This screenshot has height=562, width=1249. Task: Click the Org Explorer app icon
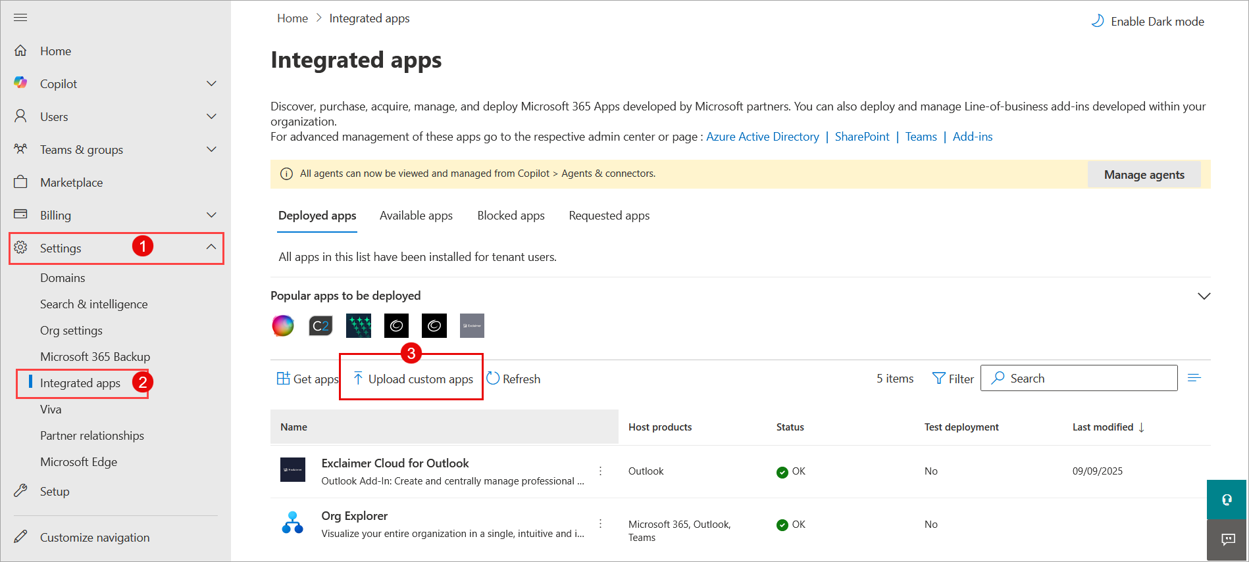293,523
